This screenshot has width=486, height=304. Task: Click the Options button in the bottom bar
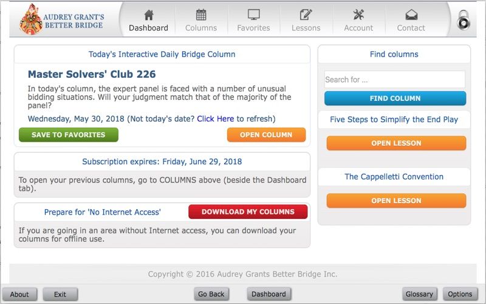tap(460, 294)
